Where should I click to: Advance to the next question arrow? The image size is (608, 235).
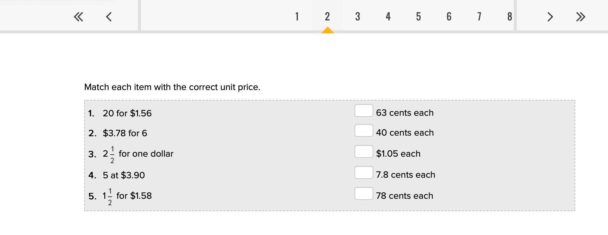pos(550,17)
